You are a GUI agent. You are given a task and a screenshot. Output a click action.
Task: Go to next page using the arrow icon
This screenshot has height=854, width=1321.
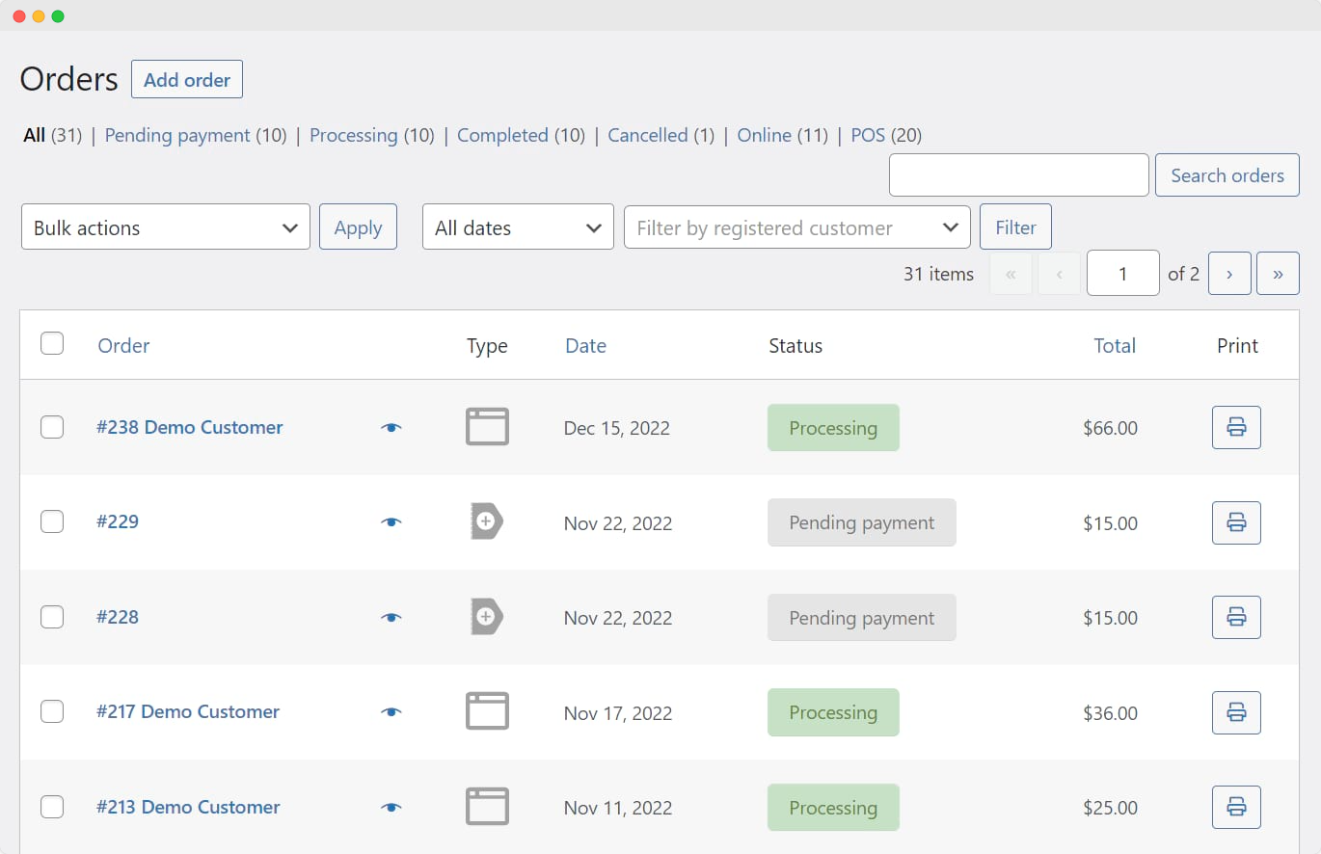[1229, 273]
